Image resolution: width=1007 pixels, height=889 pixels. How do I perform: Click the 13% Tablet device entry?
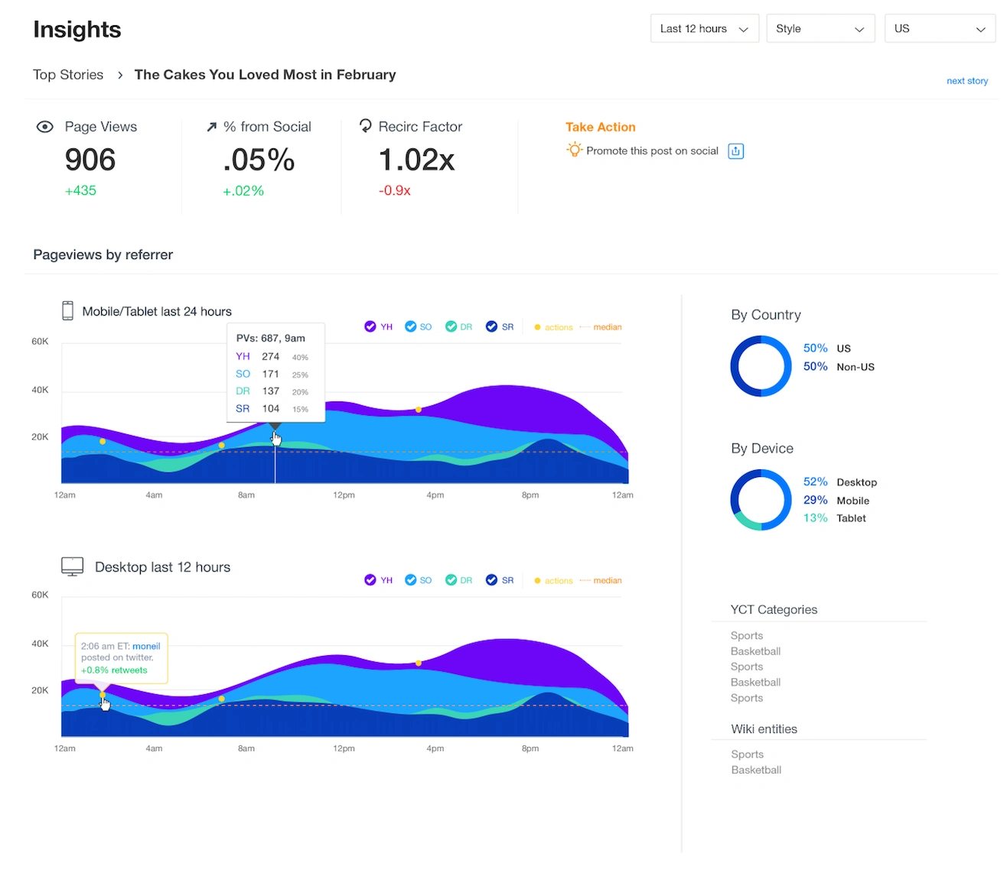click(x=835, y=518)
